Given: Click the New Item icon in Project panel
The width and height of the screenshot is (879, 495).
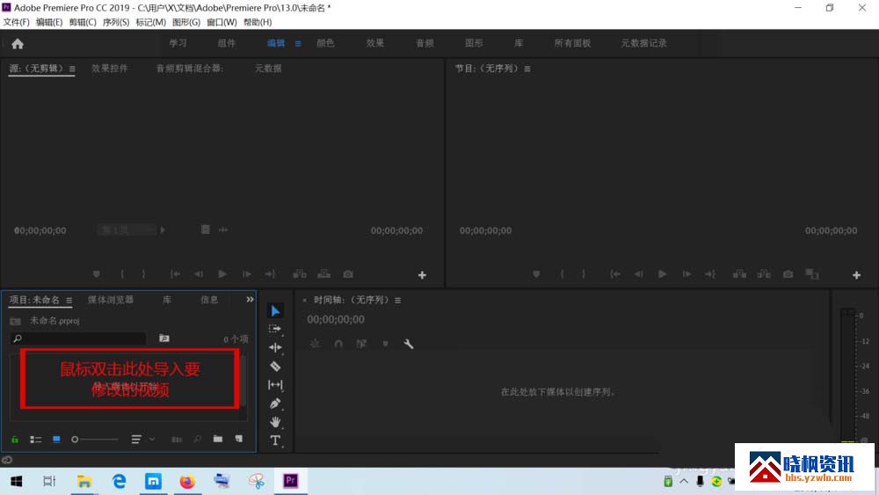Looking at the screenshot, I should click(239, 439).
